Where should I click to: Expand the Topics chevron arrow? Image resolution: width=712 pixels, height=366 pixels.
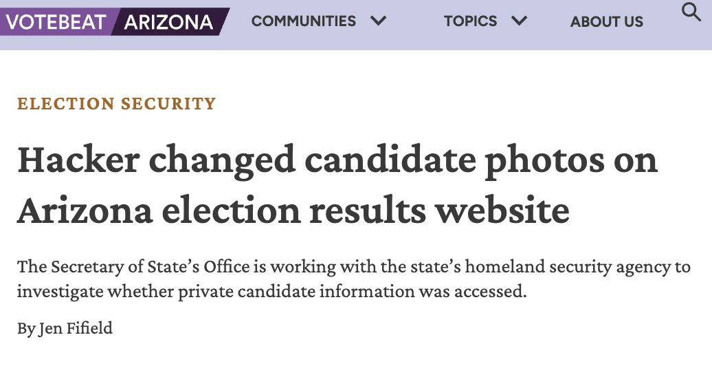(519, 21)
